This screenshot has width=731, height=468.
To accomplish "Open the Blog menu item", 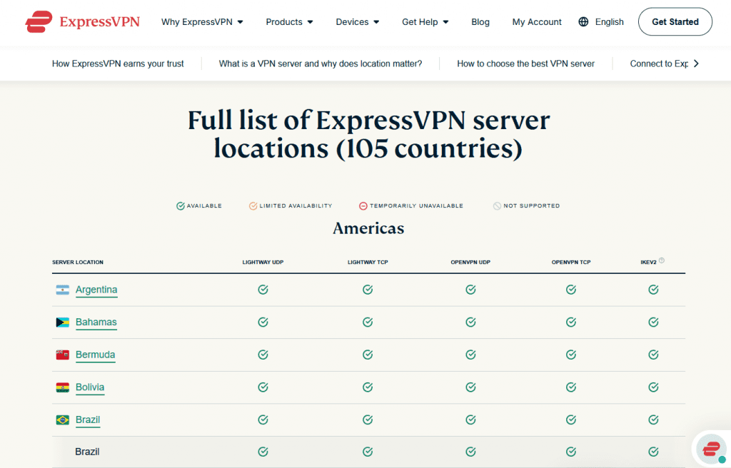I will point(480,22).
